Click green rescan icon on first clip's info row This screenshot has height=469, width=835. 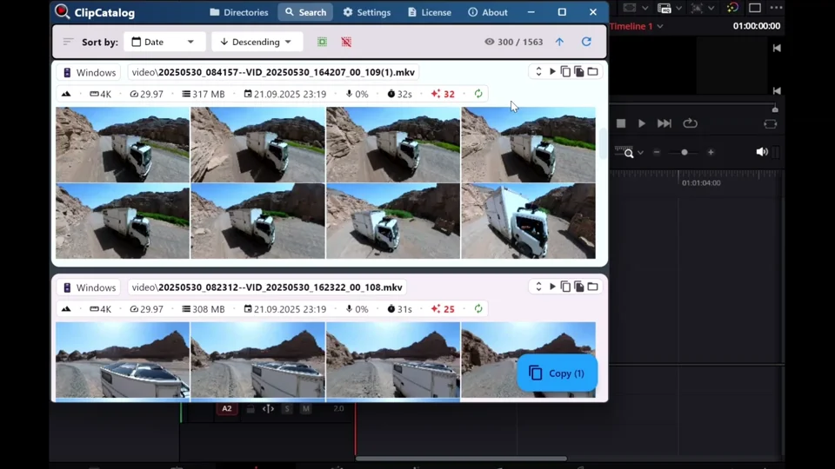click(478, 94)
